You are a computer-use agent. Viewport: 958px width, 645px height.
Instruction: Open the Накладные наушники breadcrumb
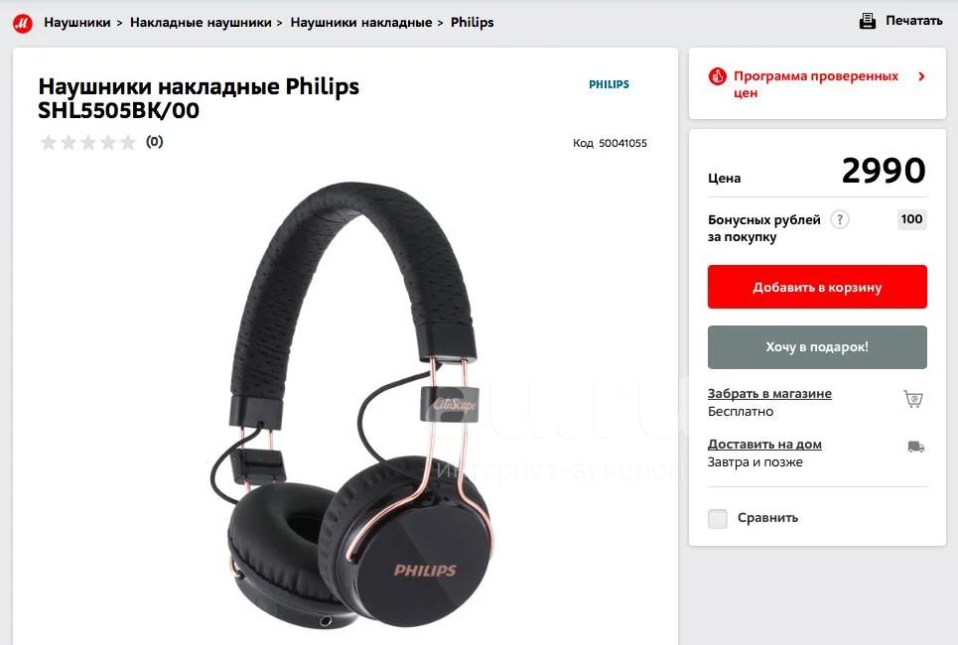pos(201,23)
